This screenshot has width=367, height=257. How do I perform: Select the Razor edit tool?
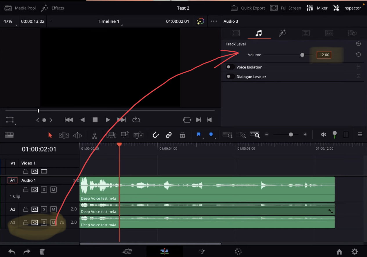[x=94, y=135]
